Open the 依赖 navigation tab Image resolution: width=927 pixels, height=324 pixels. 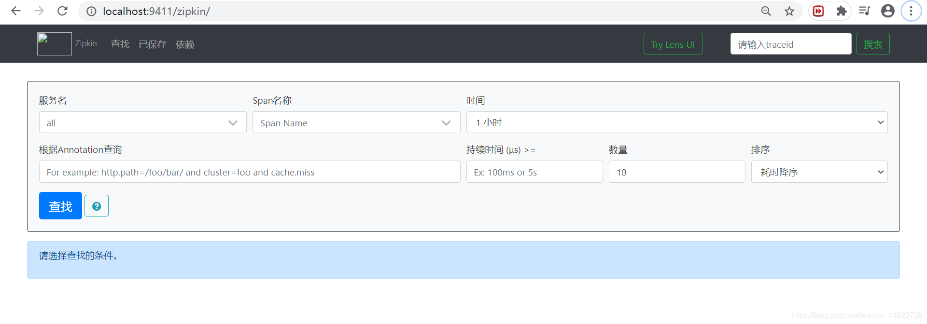point(185,44)
